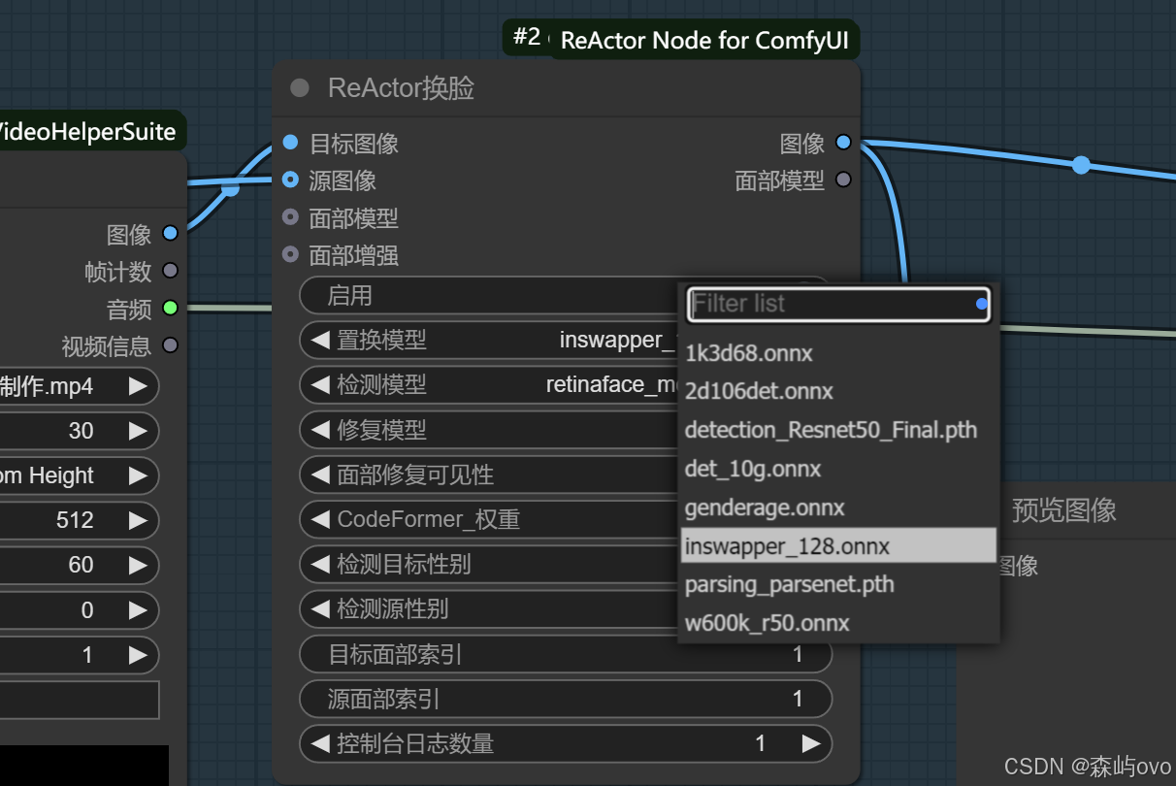The width and height of the screenshot is (1176, 786).
Task: Click the 面部模型 input socket dot
Action: 290,217
